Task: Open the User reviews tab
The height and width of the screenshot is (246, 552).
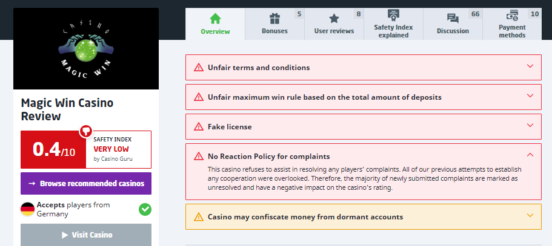Action: (334, 24)
